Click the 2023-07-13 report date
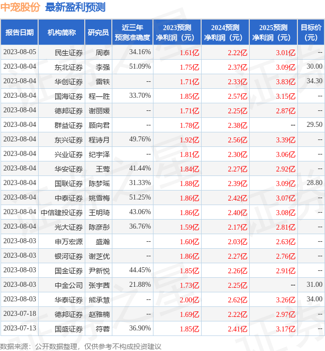The width and height of the screenshot is (325, 351). point(20,328)
